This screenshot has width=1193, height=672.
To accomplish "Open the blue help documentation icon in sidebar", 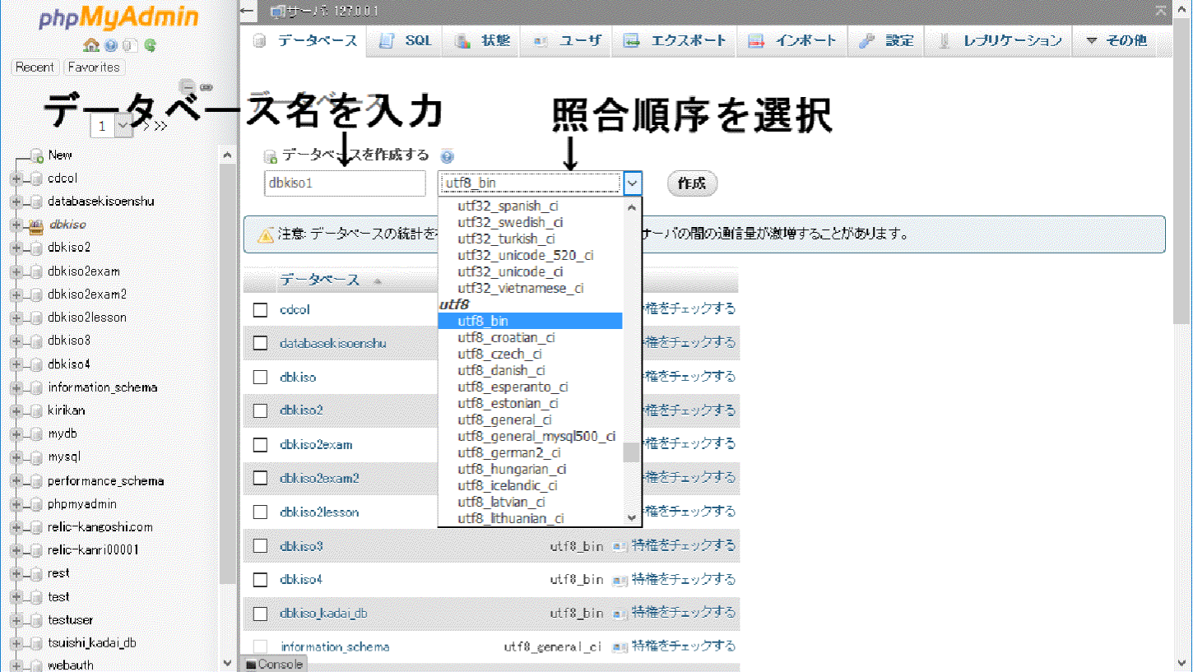I will [111, 46].
